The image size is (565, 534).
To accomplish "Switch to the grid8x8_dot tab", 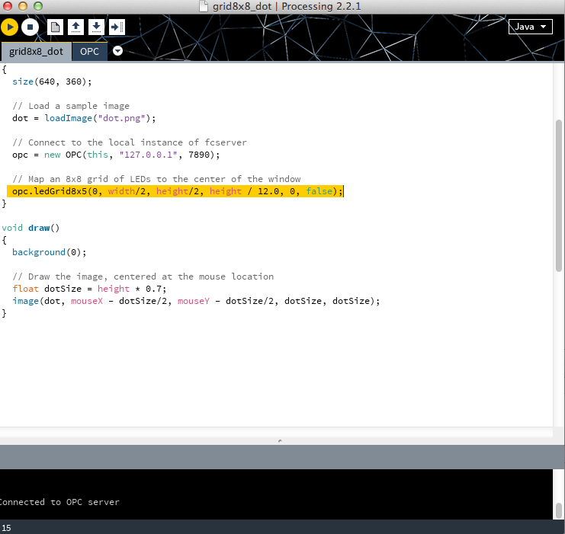I will (36, 52).
